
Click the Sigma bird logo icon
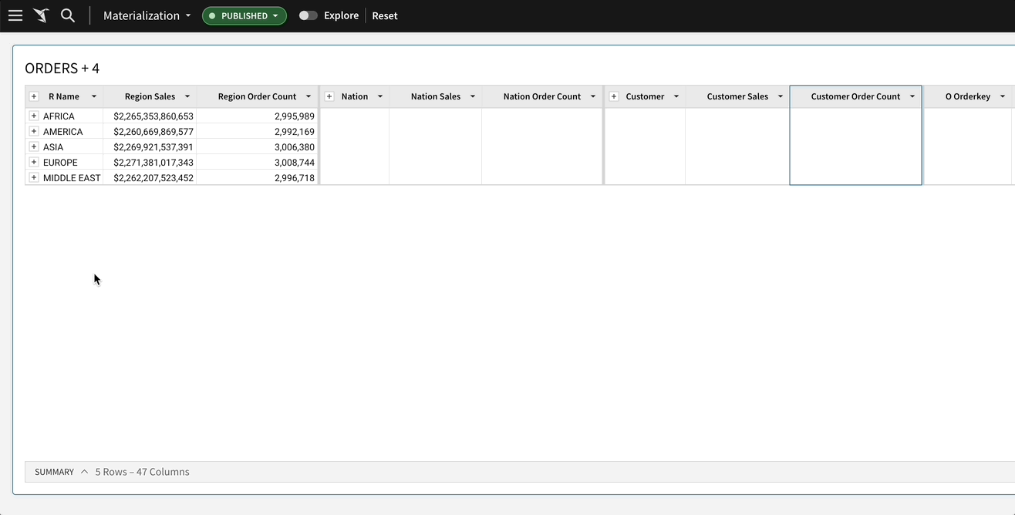click(41, 15)
